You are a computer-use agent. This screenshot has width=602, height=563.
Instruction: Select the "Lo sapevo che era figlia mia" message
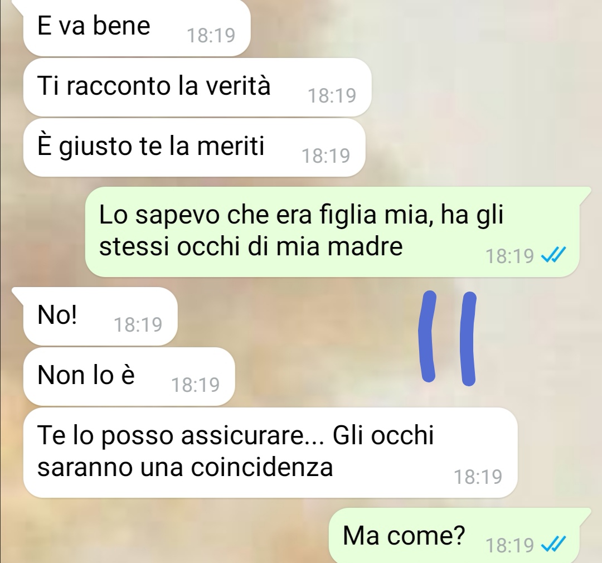pos(332,231)
